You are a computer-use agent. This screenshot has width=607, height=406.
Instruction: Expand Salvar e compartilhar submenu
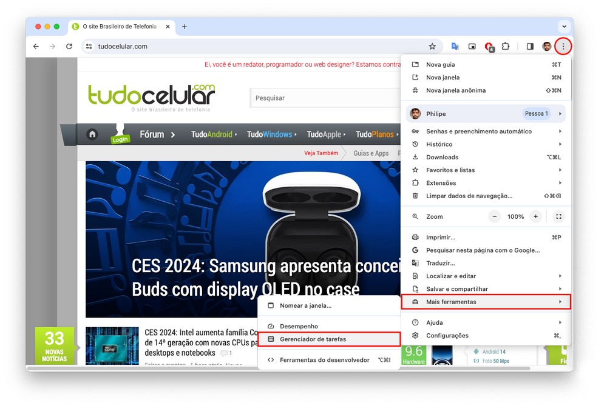(x=486, y=289)
